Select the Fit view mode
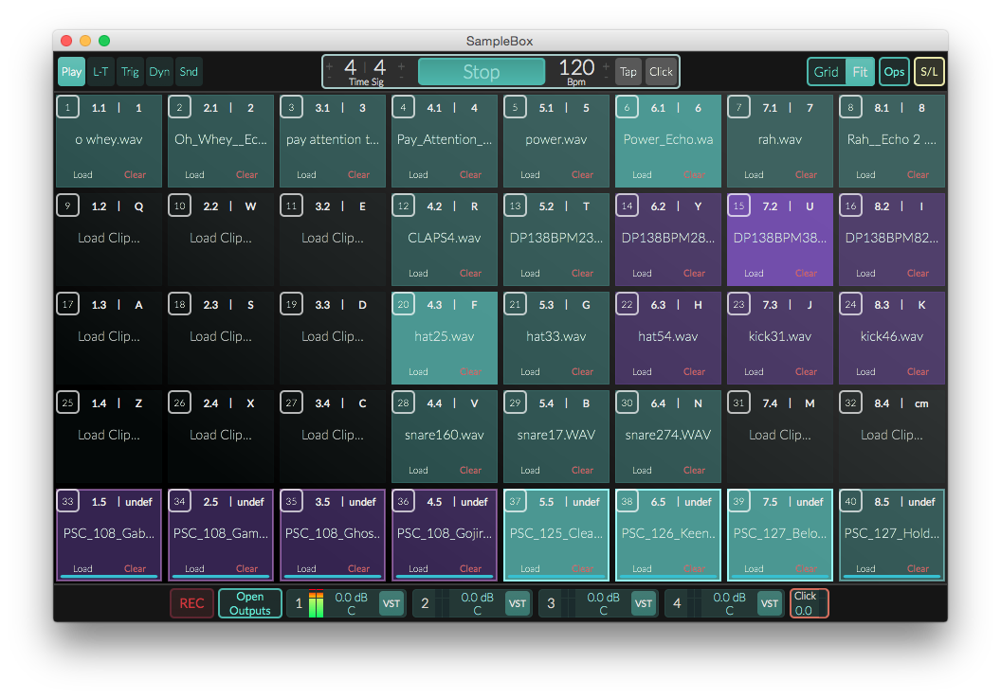This screenshot has width=1001, height=698. coord(860,71)
